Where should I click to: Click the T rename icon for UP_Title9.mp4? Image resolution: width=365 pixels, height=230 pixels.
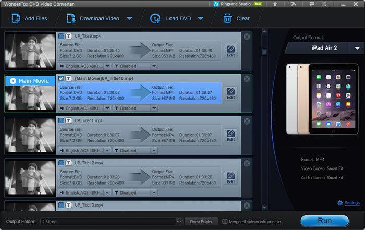[x=69, y=36]
